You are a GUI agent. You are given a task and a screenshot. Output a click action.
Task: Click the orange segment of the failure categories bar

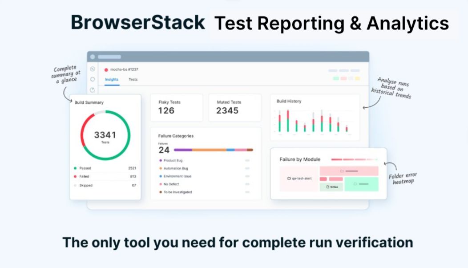pyautogui.click(x=209, y=150)
